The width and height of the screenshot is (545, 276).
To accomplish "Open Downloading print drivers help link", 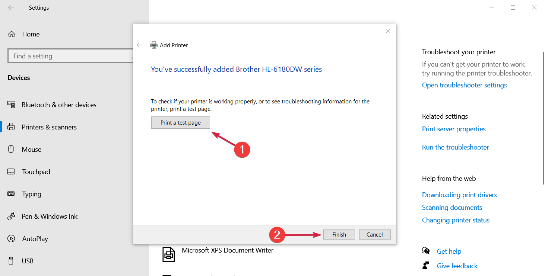I will pos(459,195).
